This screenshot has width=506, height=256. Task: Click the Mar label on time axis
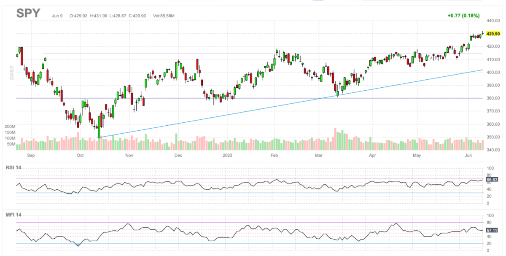pyautogui.click(x=319, y=156)
